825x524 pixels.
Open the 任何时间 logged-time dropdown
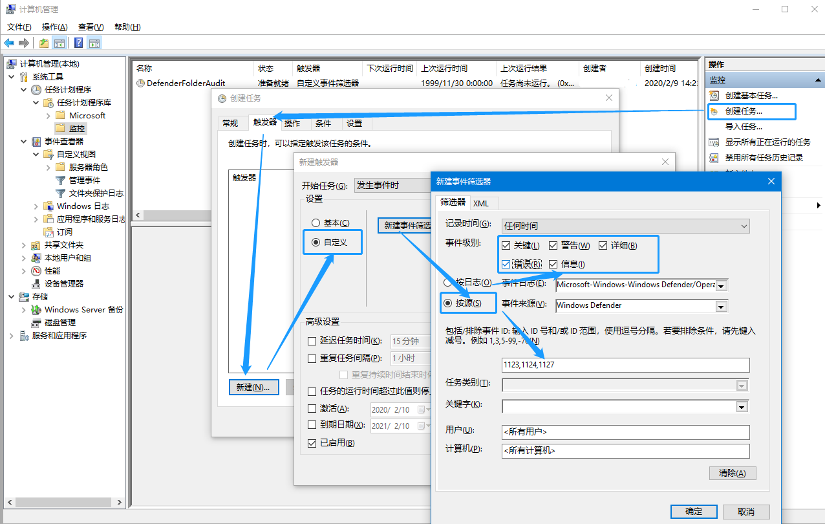point(744,226)
